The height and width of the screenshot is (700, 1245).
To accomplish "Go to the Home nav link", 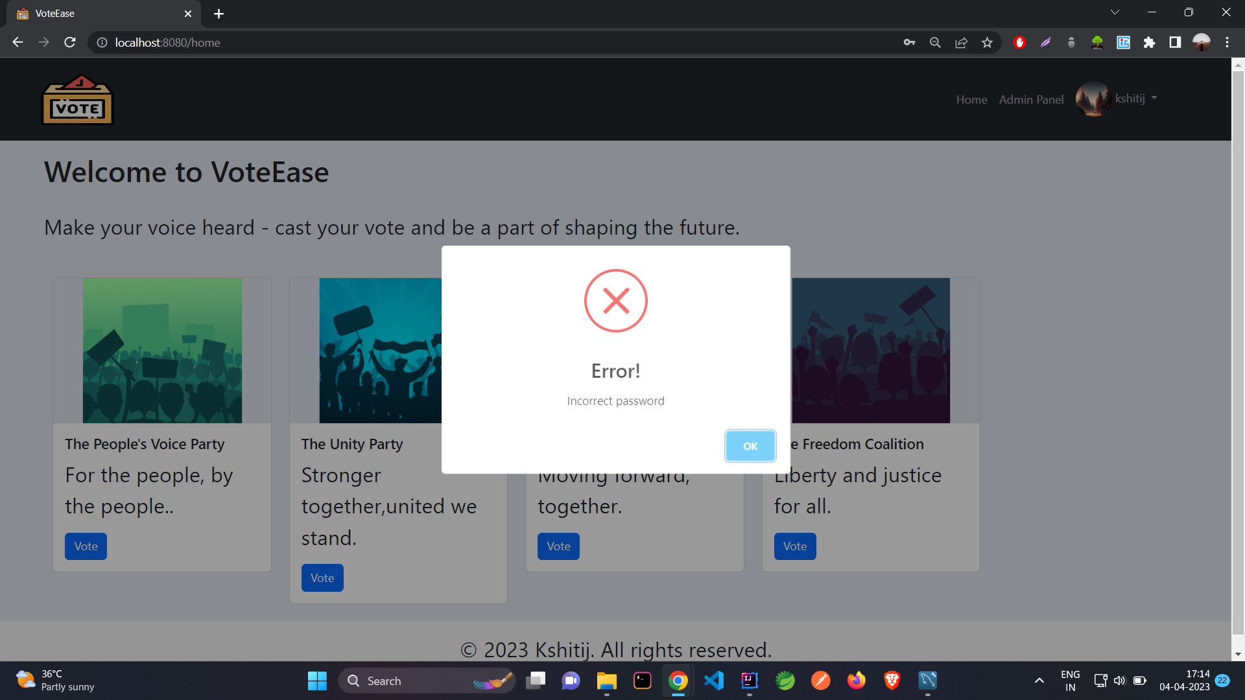I will click(971, 99).
